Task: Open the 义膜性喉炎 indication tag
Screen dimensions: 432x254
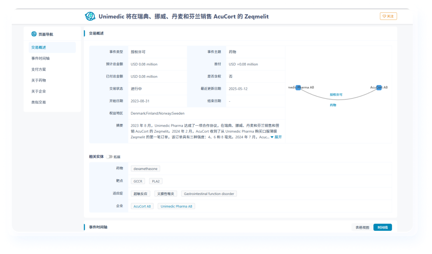Action: click(x=165, y=194)
